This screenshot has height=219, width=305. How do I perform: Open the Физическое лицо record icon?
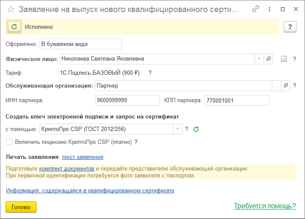(x=269, y=59)
